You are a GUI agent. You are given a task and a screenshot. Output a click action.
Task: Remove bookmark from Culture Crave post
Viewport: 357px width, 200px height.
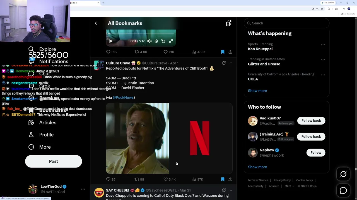coord(223,179)
